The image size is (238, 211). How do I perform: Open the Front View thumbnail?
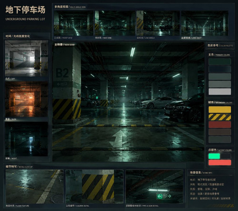[x=73, y=23]
